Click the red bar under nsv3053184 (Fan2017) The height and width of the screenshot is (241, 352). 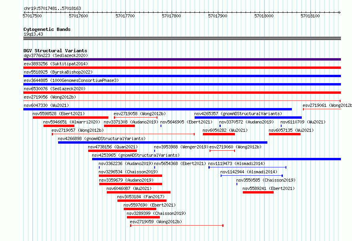click(142, 201)
